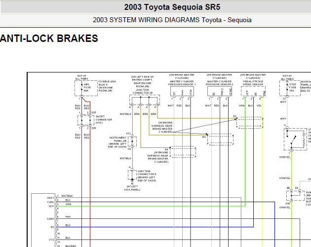Click the 'STOP FUSE 15A' label

point(293,87)
